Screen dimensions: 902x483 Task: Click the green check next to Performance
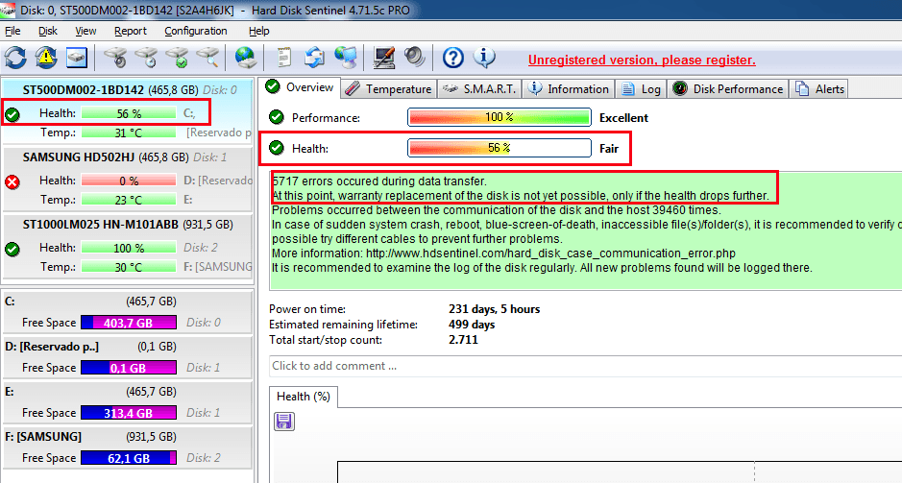277,117
